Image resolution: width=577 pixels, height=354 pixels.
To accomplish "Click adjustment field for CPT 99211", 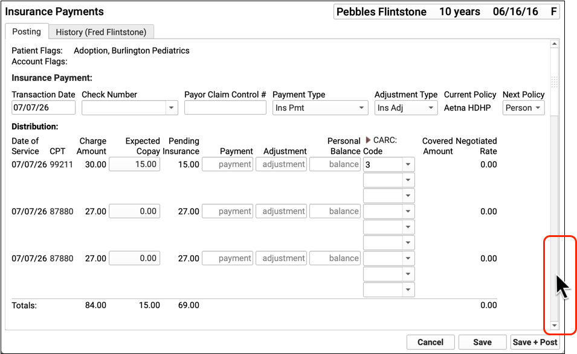I will [x=281, y=164].
